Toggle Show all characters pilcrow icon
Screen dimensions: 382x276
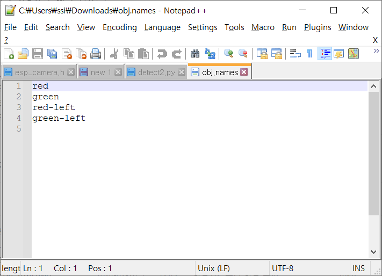[x=309, y=54]
